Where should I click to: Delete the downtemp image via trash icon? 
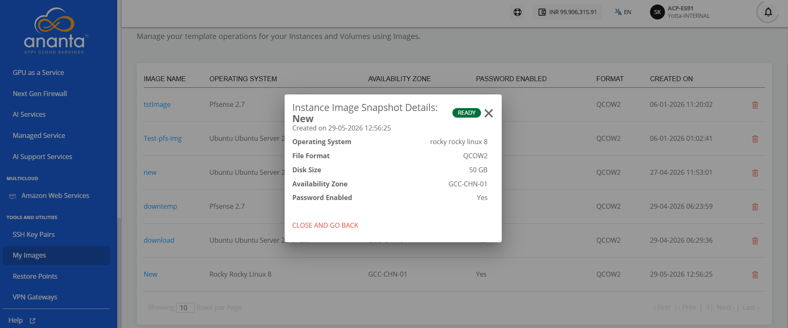click(x=755, y=207)
